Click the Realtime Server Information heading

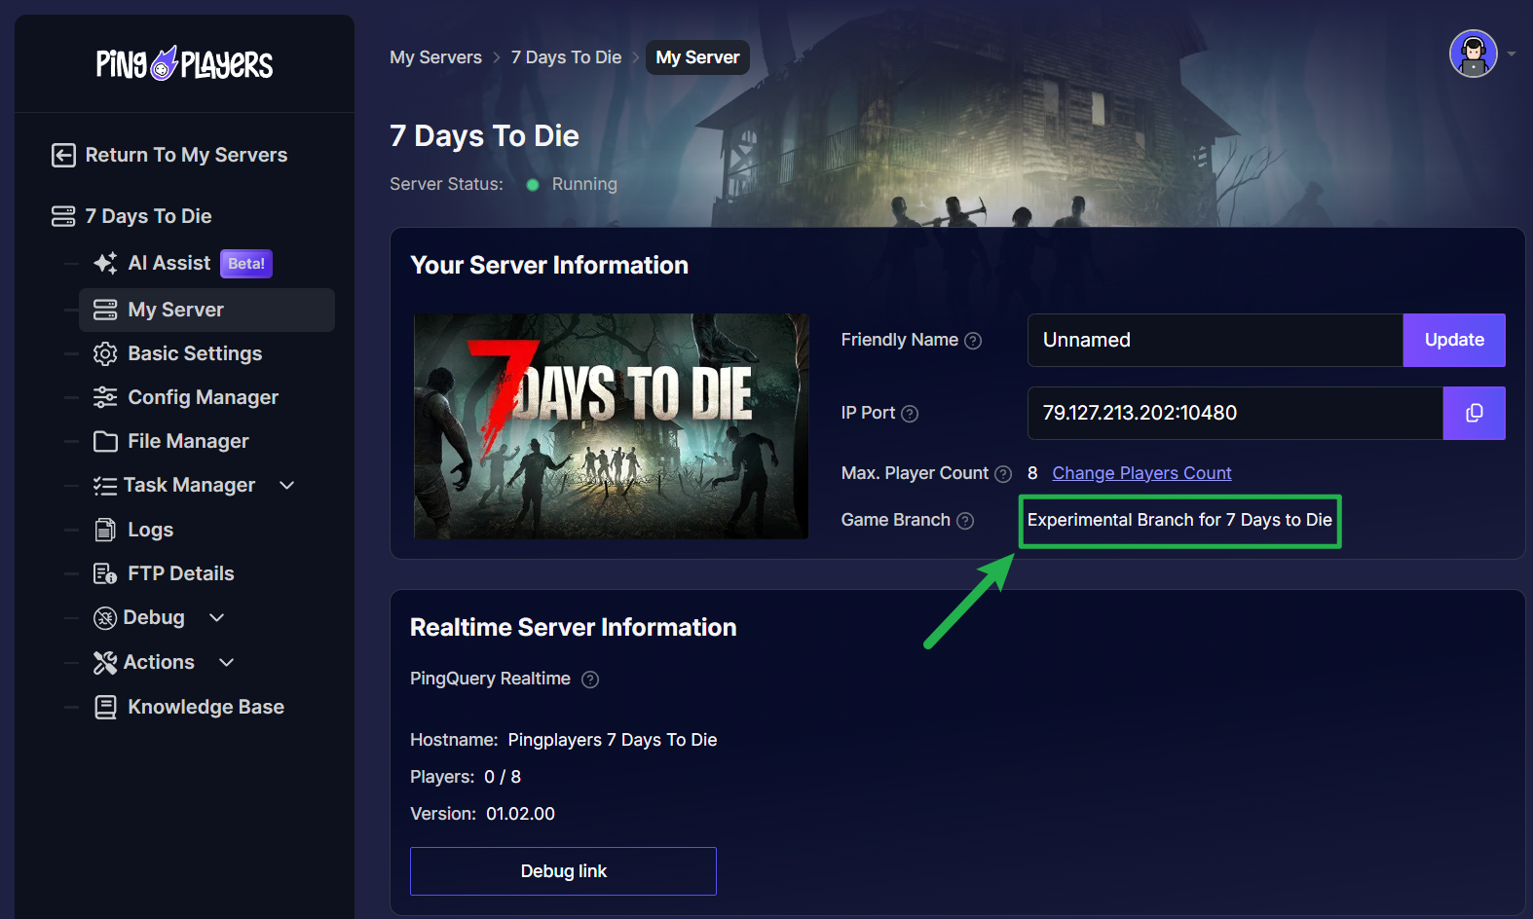[x=573, y=627]
